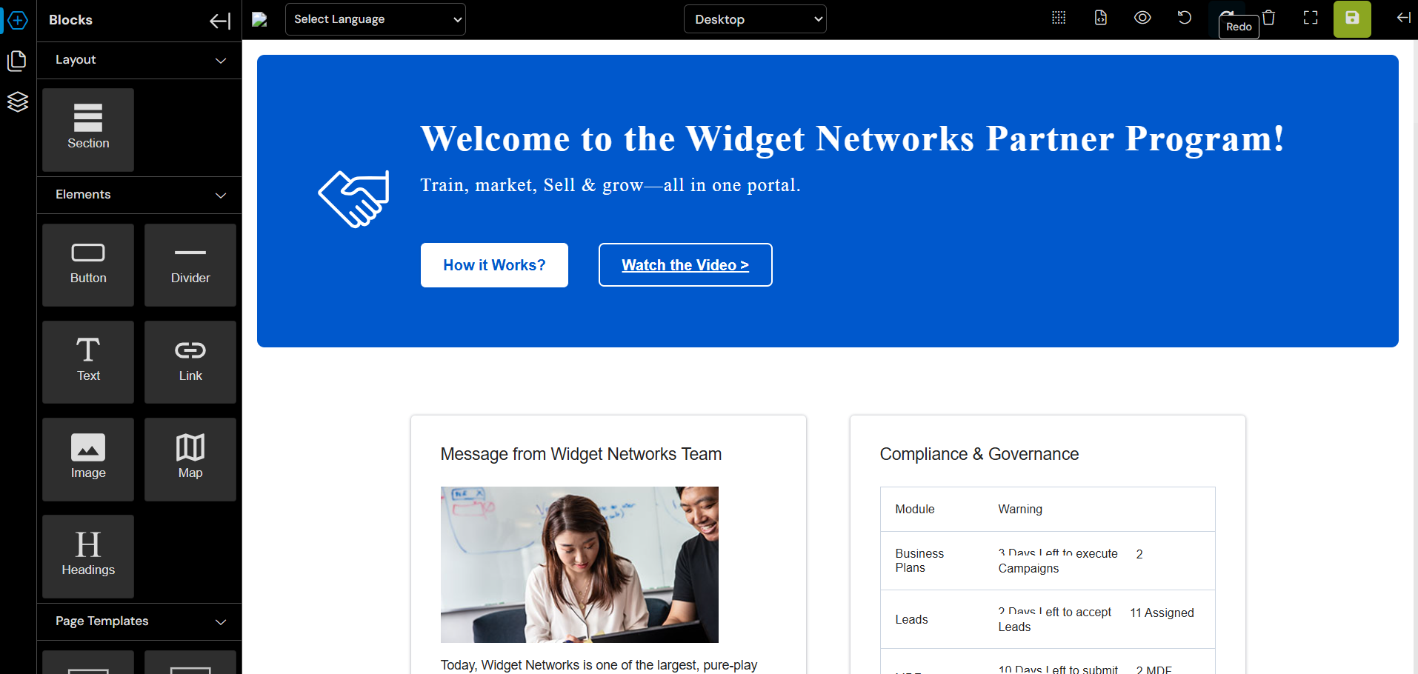Choose the Text element block

coord(88,362)
